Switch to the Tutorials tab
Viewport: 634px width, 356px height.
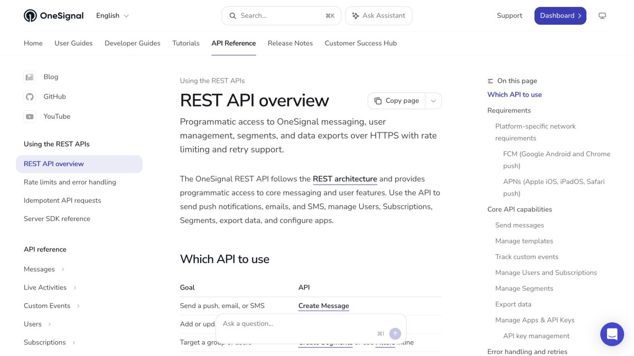pyautogui.click(x=186, y=43)
